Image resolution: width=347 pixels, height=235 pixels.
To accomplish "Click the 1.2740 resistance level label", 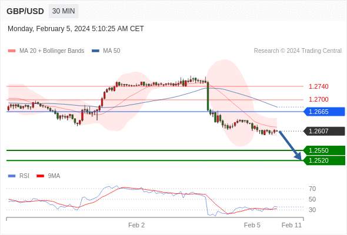I will 318,86.
